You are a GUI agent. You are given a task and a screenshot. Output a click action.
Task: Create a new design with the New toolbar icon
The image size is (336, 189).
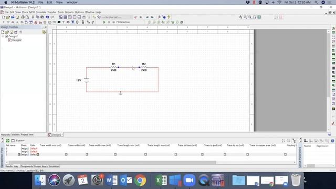click(x=4, y=17)
